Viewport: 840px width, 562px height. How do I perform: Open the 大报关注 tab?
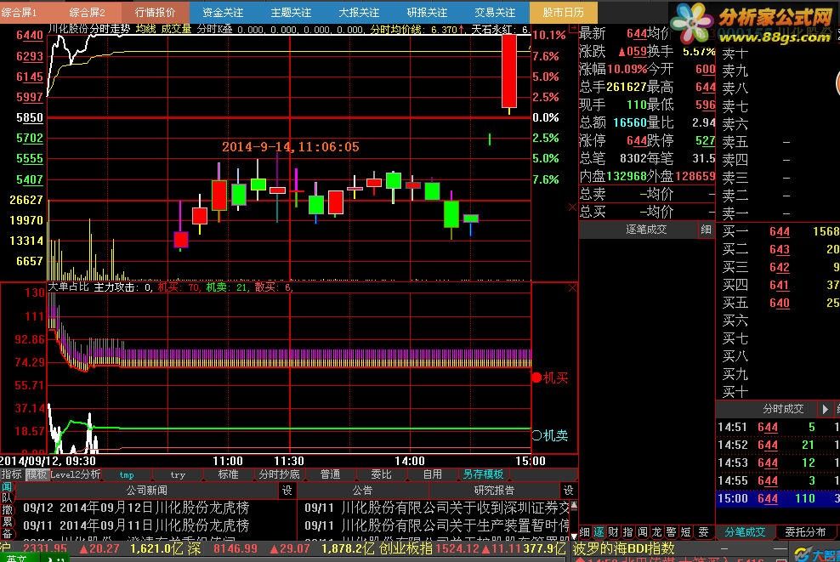click(359, 12)
